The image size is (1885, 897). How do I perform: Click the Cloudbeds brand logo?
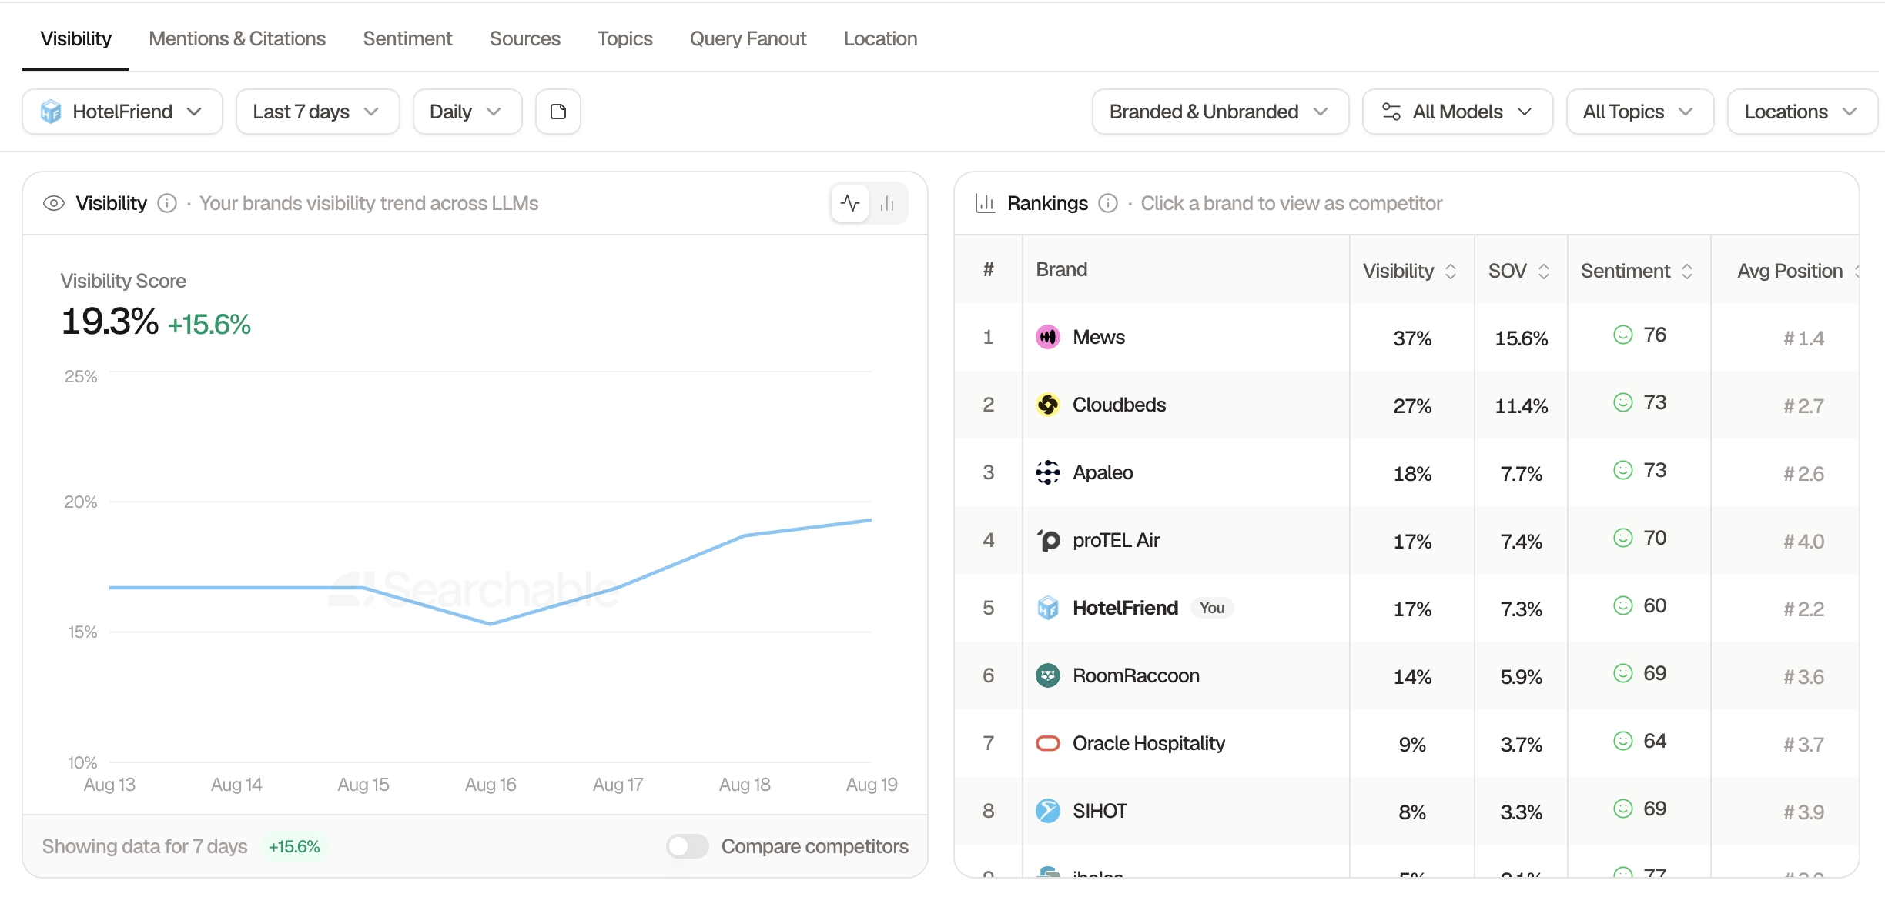tap(1047, 405)
